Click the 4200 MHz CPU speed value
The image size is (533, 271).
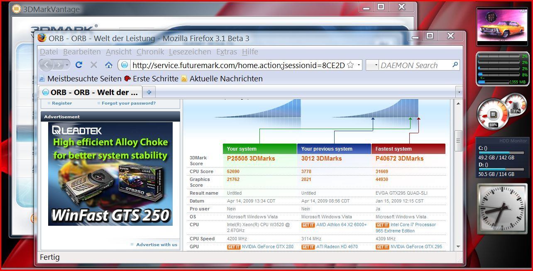click(237, 239)
